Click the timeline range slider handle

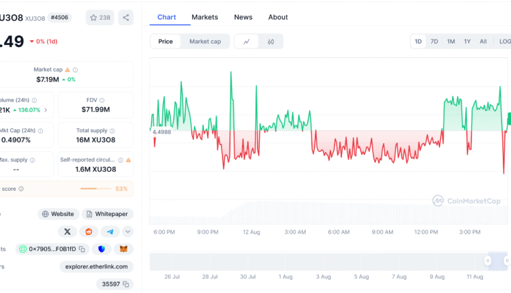(x=488, y=260)
